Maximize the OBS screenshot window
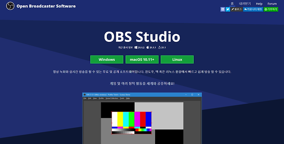 point(192,95)
